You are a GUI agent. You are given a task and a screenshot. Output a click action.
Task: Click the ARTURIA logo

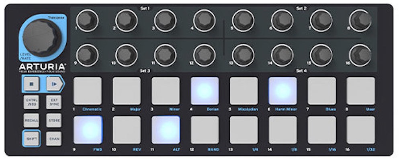(x=42, y=67)
